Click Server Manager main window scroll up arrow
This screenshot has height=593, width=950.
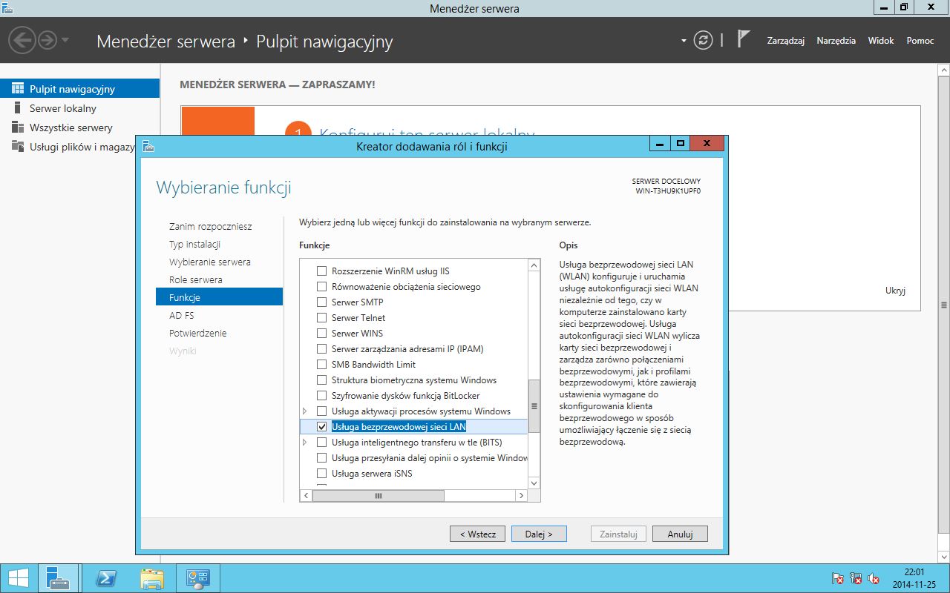(x=944, y=69)
